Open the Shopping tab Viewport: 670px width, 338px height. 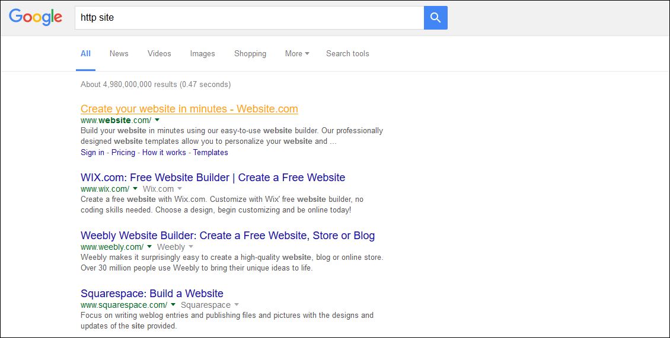click(x=250, y=53)
